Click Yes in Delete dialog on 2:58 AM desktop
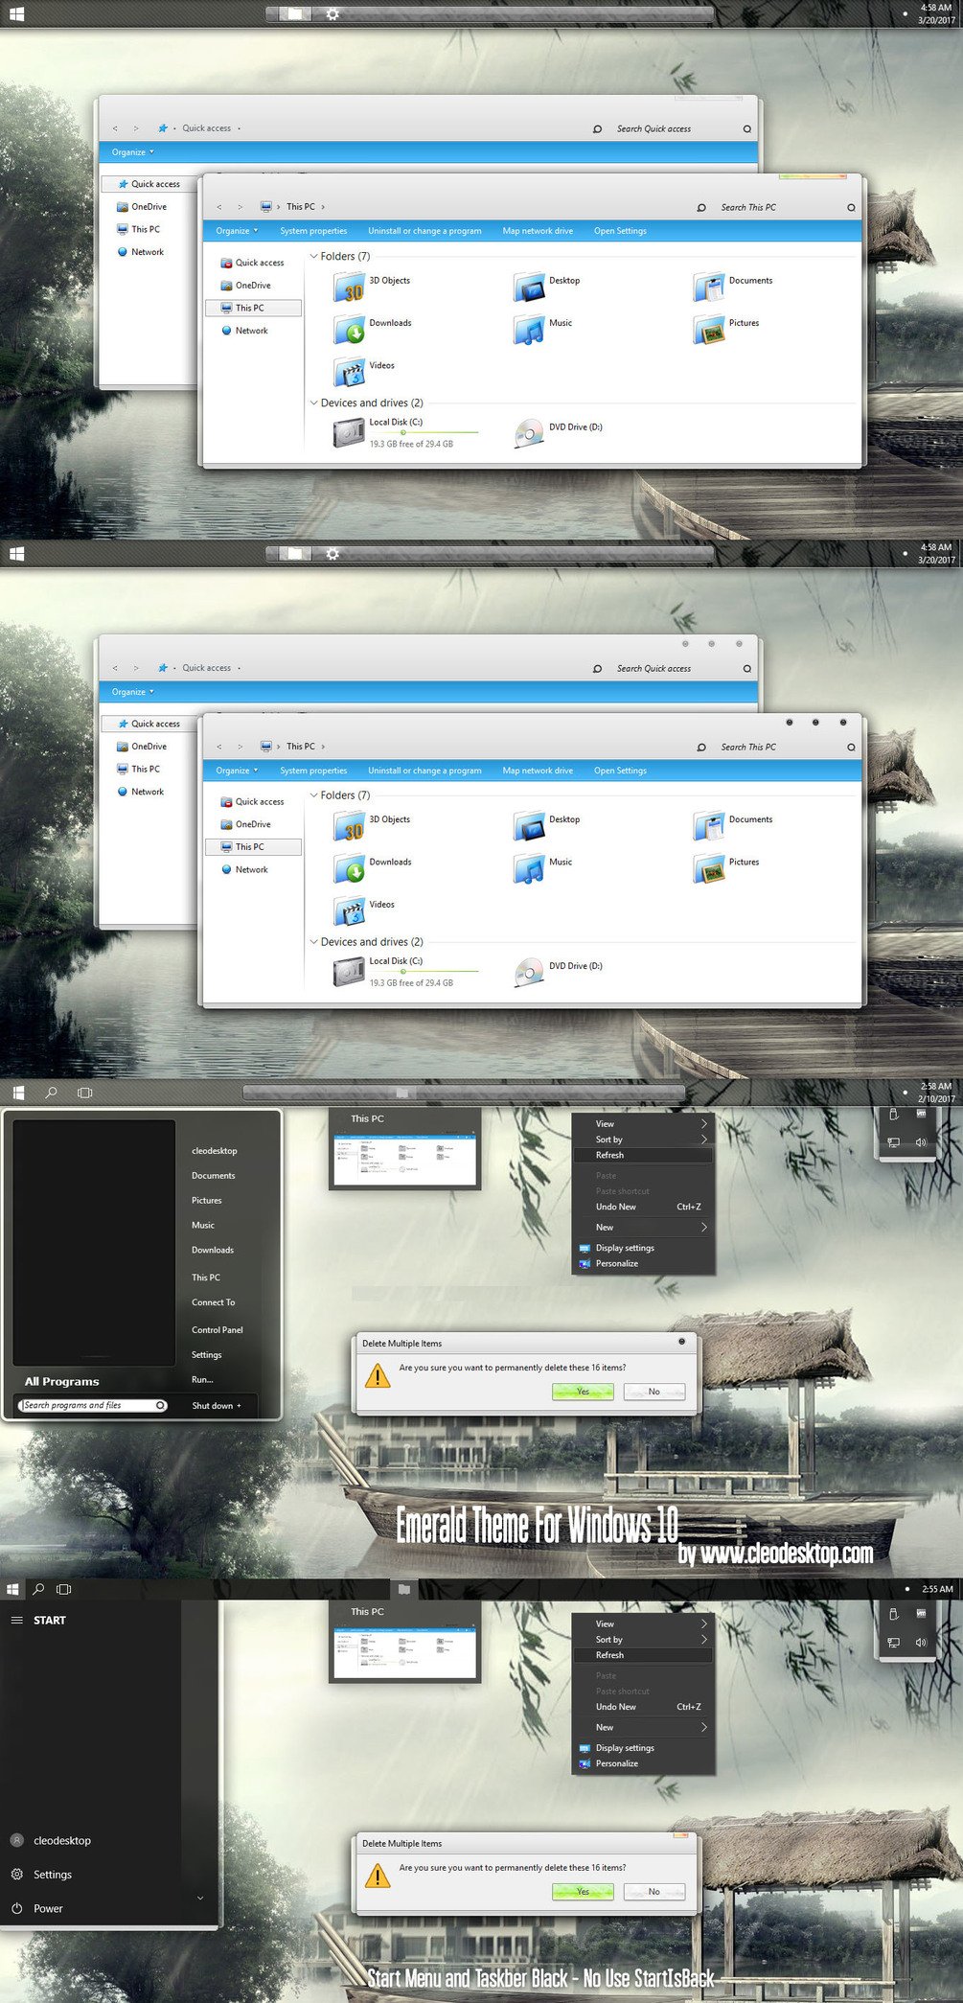 583,1392
